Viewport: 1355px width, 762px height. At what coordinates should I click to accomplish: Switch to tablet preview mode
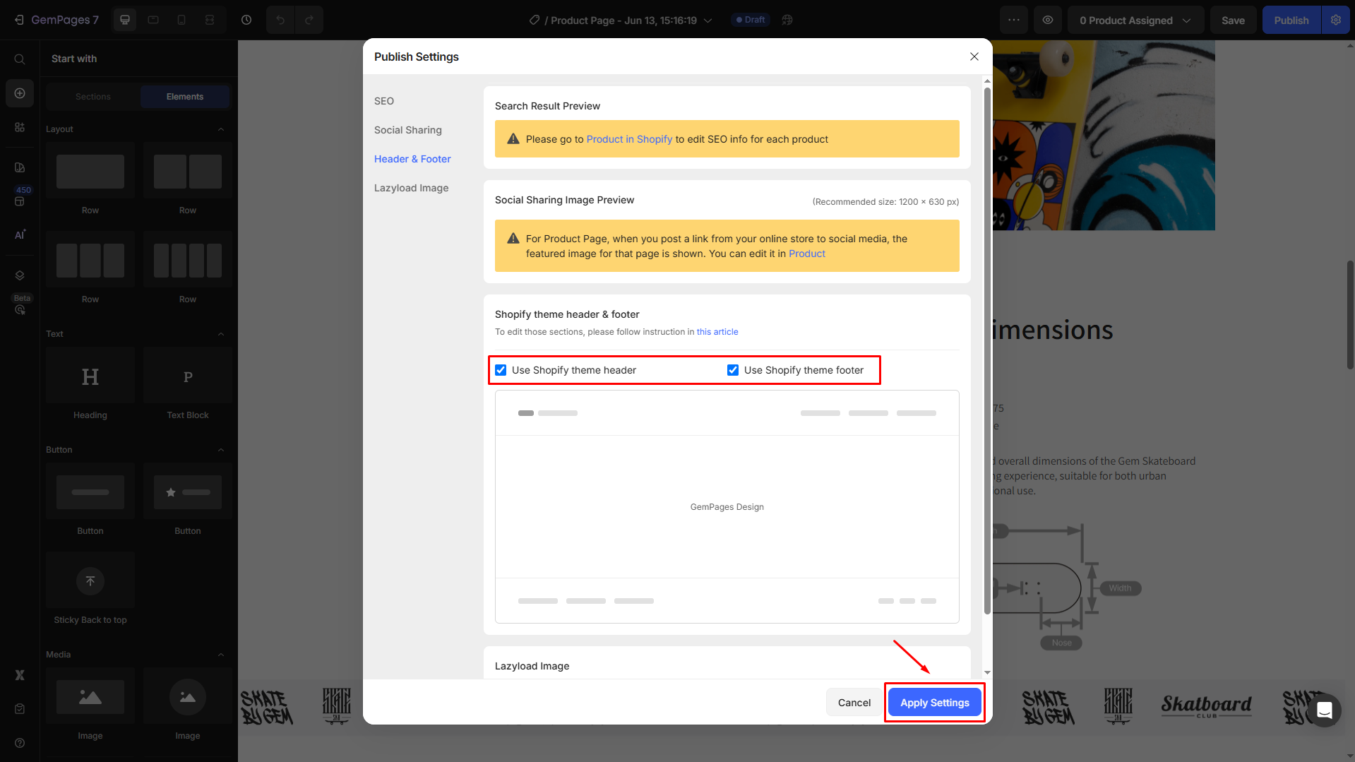[x=153, y=20]
